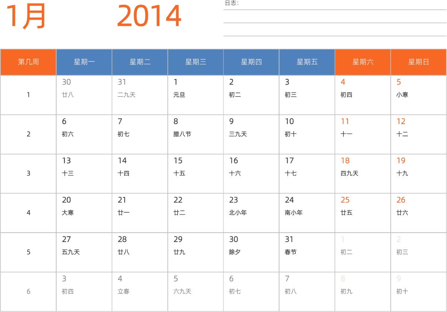Select January 22 廿二 cell

tap(196, 213)
